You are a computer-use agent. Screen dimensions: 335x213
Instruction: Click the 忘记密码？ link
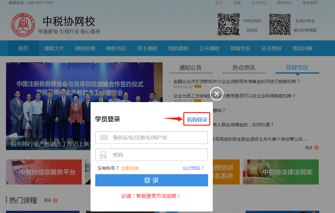[193, 168]
